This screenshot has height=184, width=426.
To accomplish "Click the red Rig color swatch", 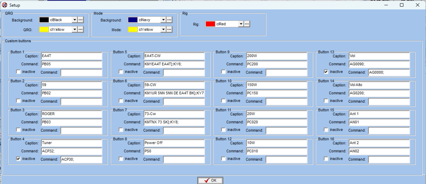I will point(210,24).
